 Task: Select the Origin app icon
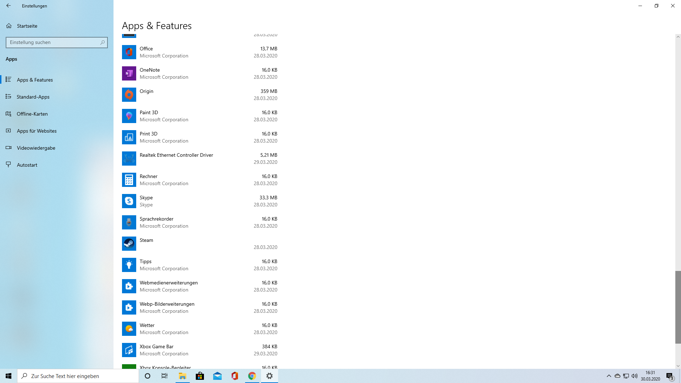click(129, 95)
